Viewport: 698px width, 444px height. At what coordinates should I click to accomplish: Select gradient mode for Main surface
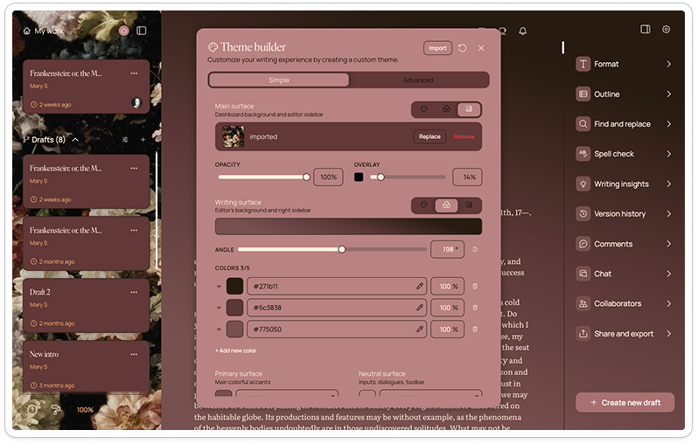click(x=446, y=109)
